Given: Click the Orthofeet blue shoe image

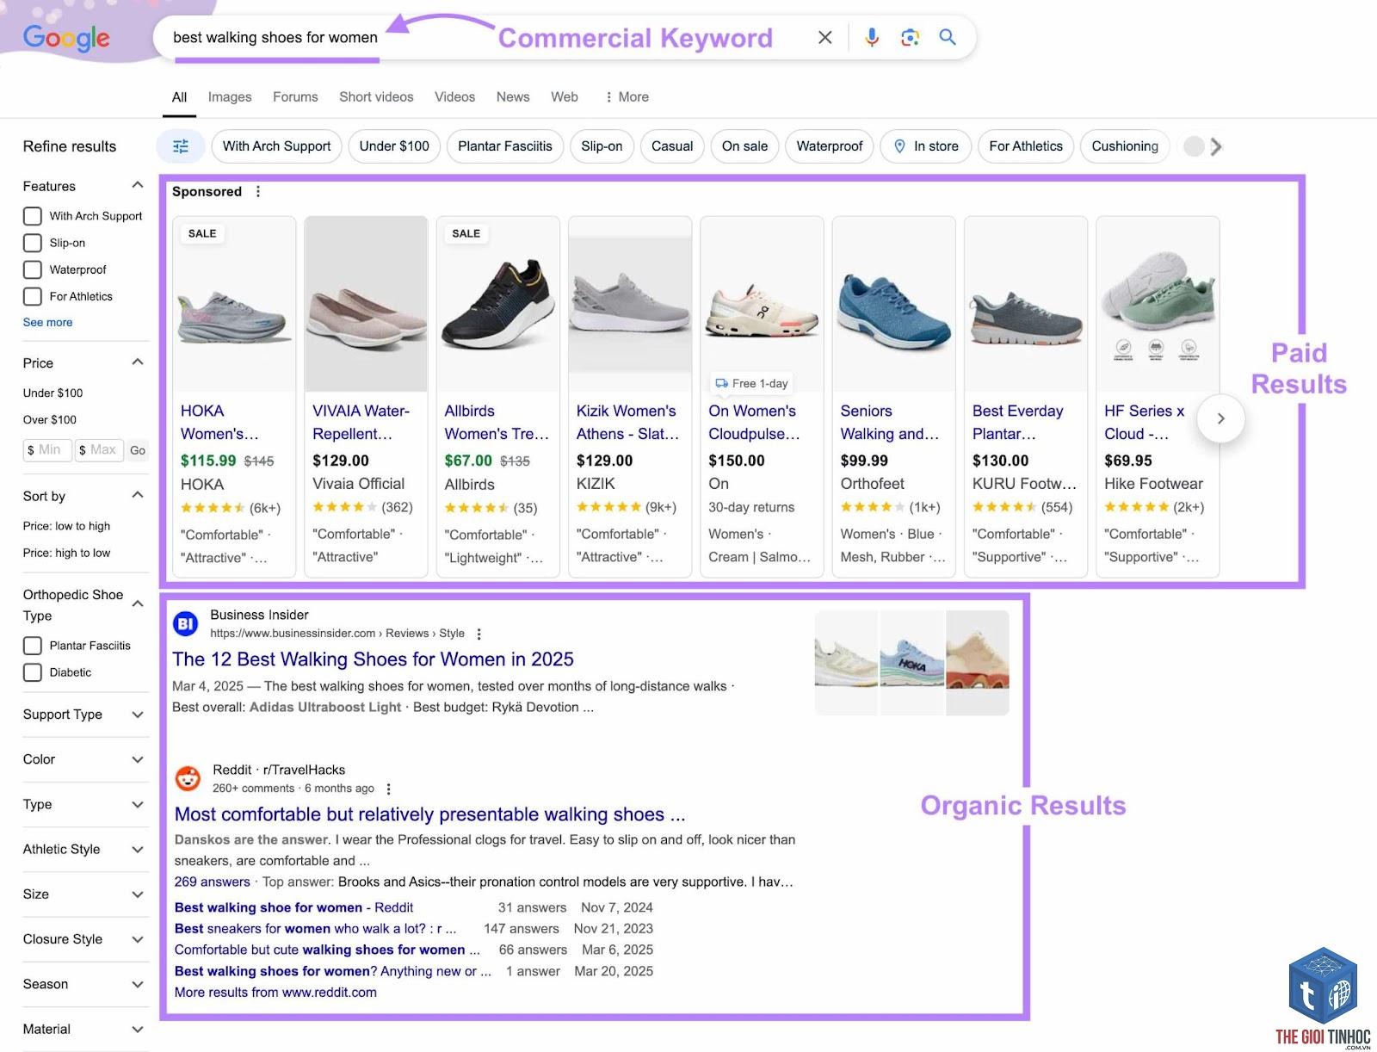Looking at the screenshot, I should [894, 306].
